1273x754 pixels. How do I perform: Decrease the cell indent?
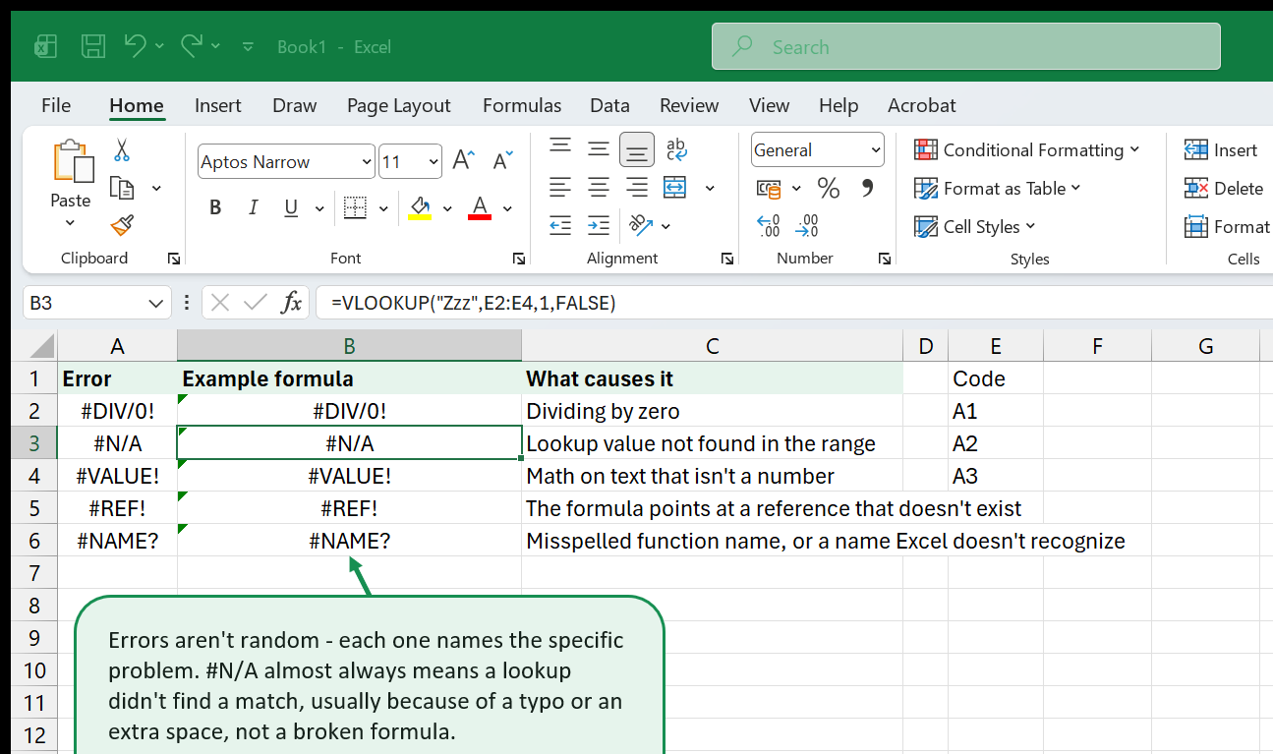560,225
